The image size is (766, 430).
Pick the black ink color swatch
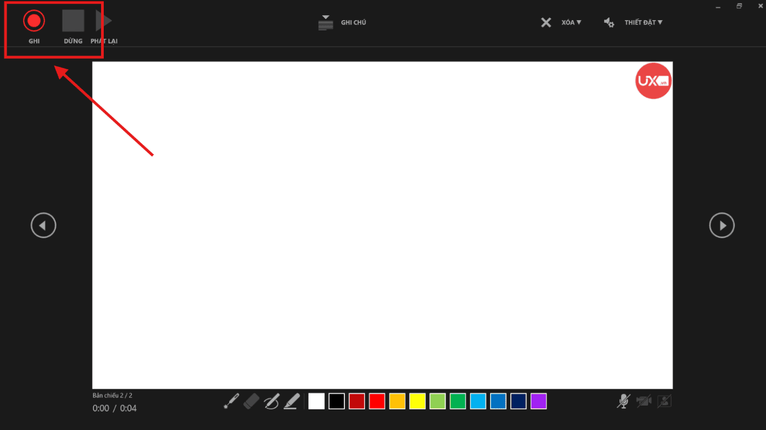336,401
